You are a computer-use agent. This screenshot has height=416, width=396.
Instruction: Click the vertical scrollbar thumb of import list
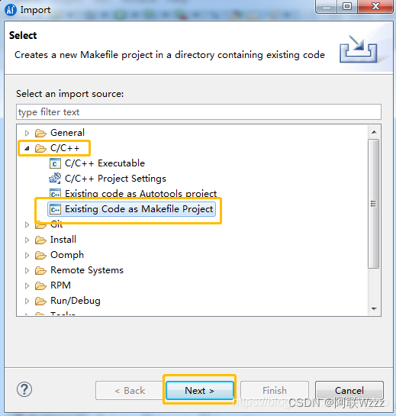pos(374,204)
